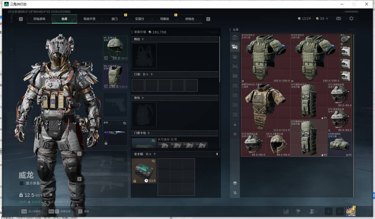Image resolution: width=375 pixels, height=219 pixels.
Task: Click the sort icon at warehouse sidebar bottom
Action: coord(235,193)
